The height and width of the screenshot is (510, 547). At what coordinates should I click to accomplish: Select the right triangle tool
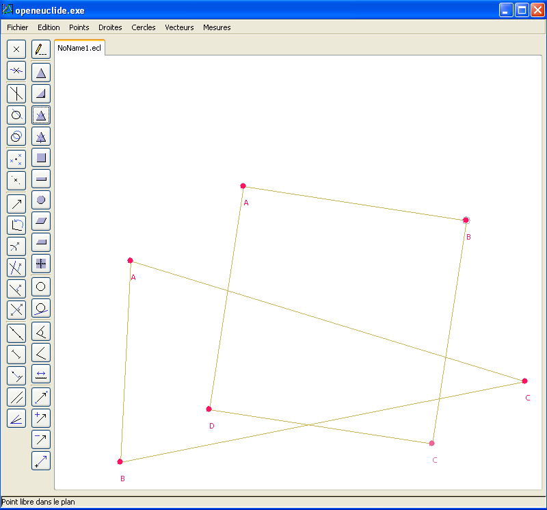41,94
